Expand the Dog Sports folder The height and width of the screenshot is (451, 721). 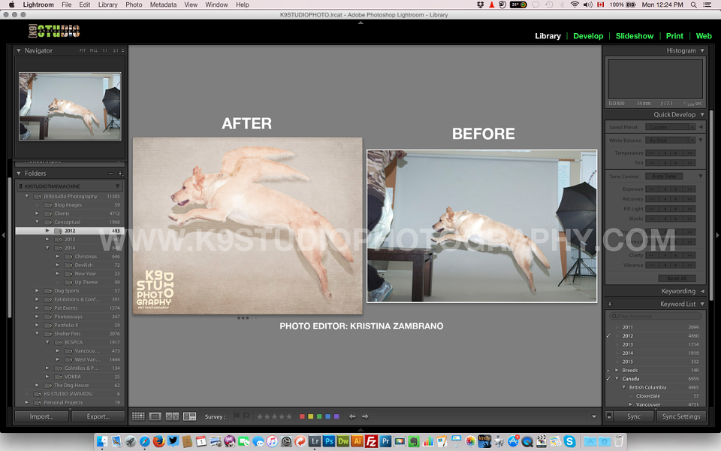[x=37, y=291]
